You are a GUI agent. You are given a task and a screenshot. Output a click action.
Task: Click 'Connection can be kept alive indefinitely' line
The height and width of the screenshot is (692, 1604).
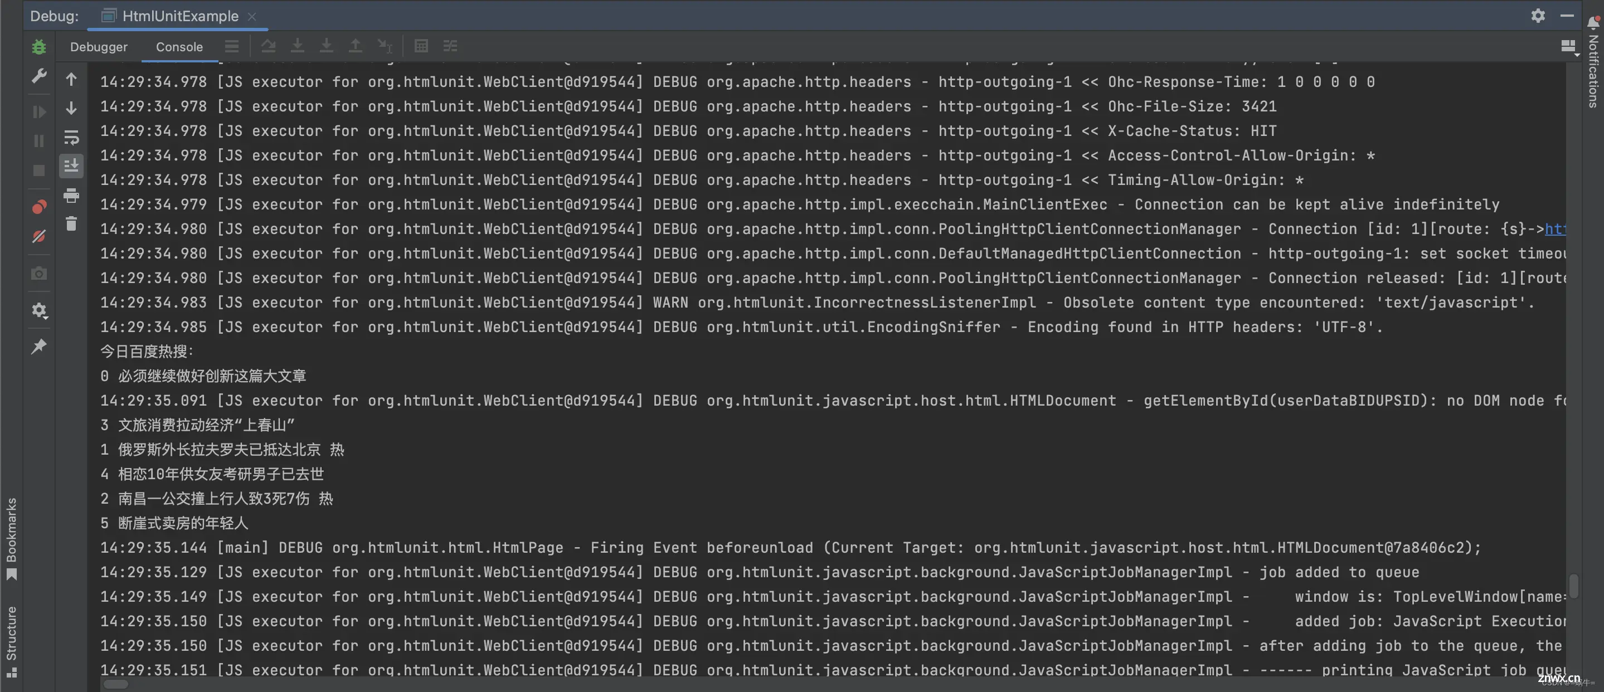[800, 204]
